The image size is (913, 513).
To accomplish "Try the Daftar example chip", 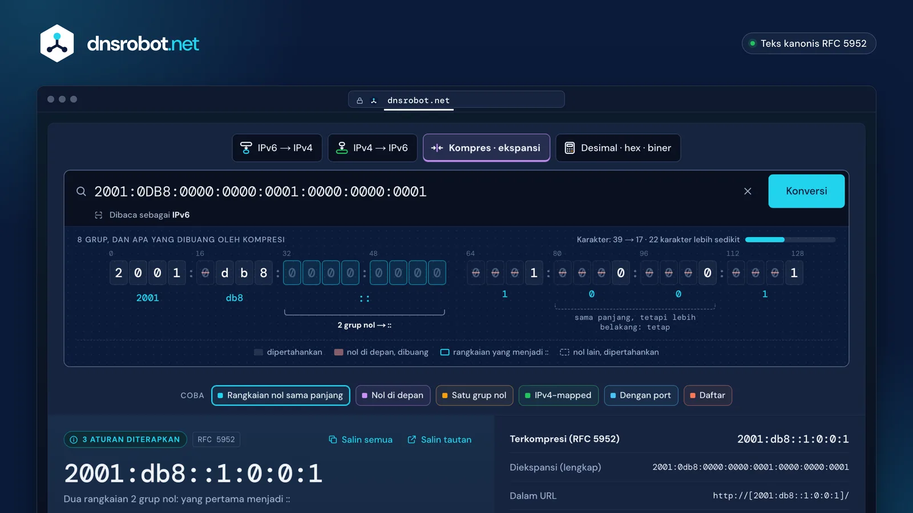I will pyautogui.click(x=708, y=396).
